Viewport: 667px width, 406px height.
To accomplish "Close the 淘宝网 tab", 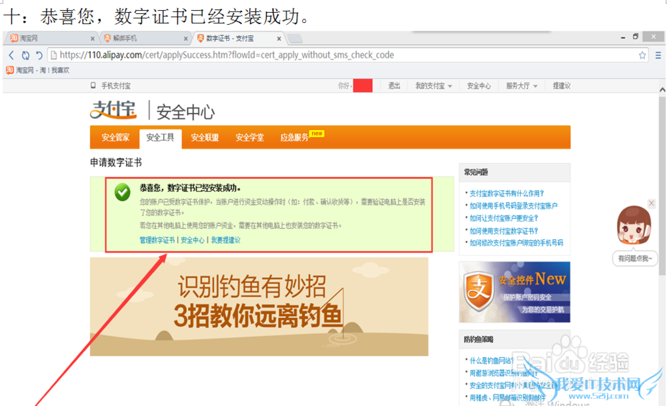I will [92, 39].
